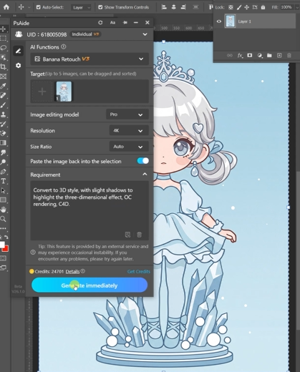Click the PsAide Aa language icon
The width and height of the screenshot is (300, 372).
(112, 23)
